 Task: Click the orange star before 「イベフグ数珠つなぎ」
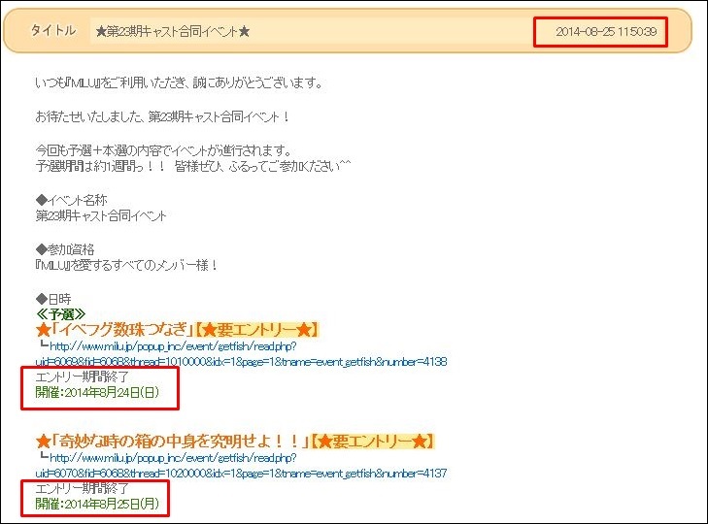click(x=42, y=331)
